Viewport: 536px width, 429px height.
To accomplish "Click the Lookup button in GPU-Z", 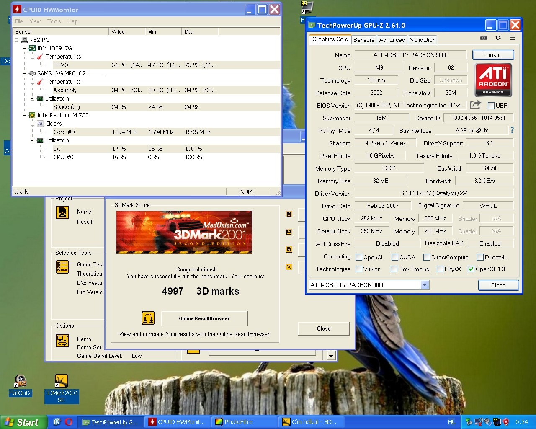I will (493, 55).
